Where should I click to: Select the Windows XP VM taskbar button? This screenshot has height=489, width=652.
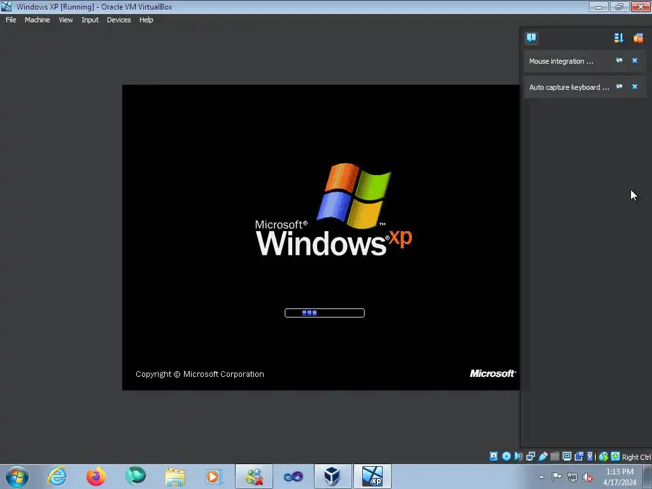(372, 476)
